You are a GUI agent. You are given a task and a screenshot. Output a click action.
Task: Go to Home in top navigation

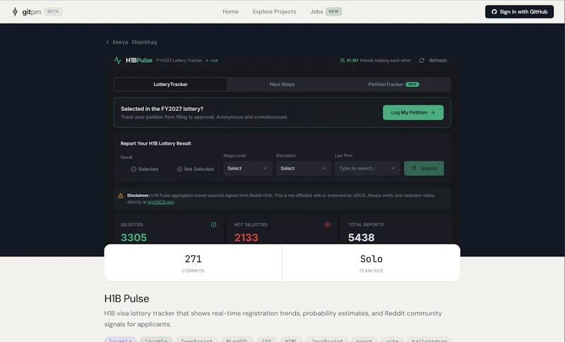[231, 11]
